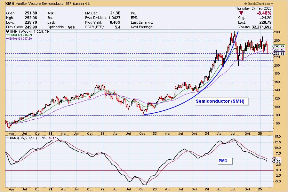Click the 246.29 price tag on right axis
The height and width of the screenshot is (192, 288).
pos(279,46)
